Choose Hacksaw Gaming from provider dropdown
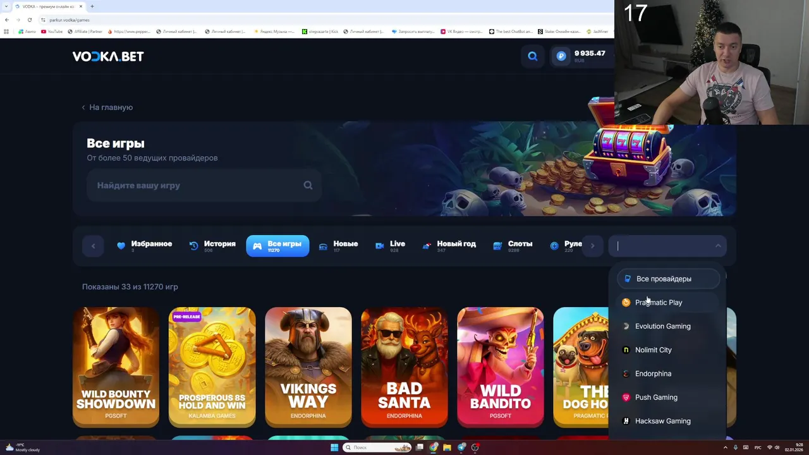The width and height of the screenshot is (809, 455). 669,421
